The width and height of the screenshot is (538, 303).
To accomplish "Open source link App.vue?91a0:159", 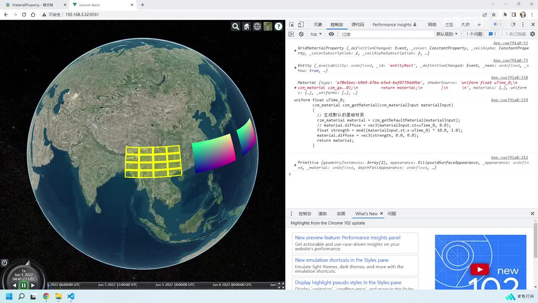I will click(x=509, y=100).
